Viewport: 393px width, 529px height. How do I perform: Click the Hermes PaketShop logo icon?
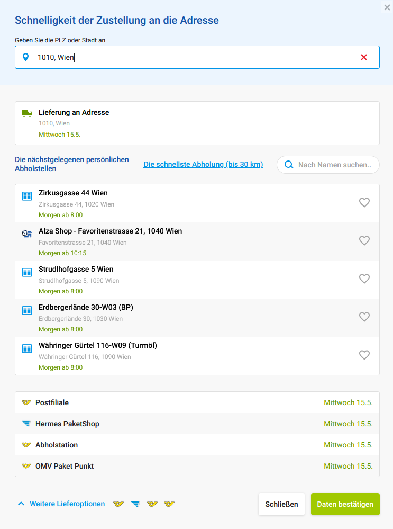pyautogui.click(x=26, y=424)
